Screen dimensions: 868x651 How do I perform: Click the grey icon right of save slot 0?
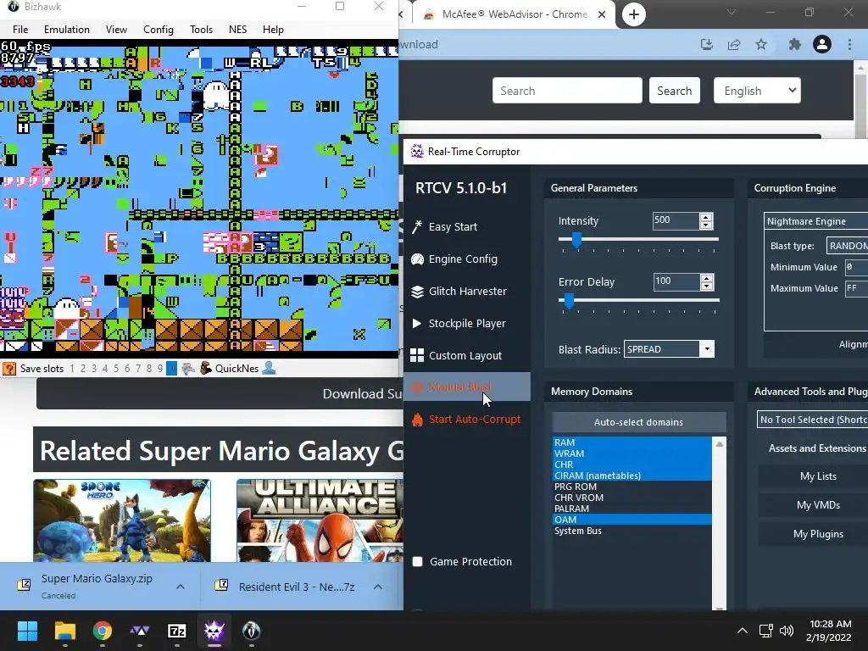point(188,368)
